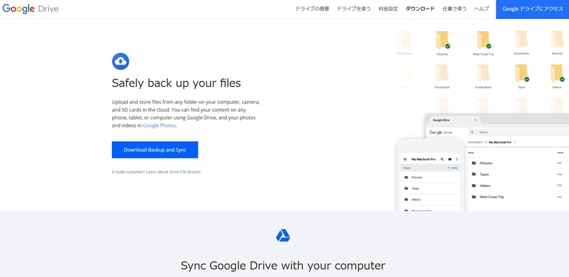Open the 料金設定 page

coord(388,9)
